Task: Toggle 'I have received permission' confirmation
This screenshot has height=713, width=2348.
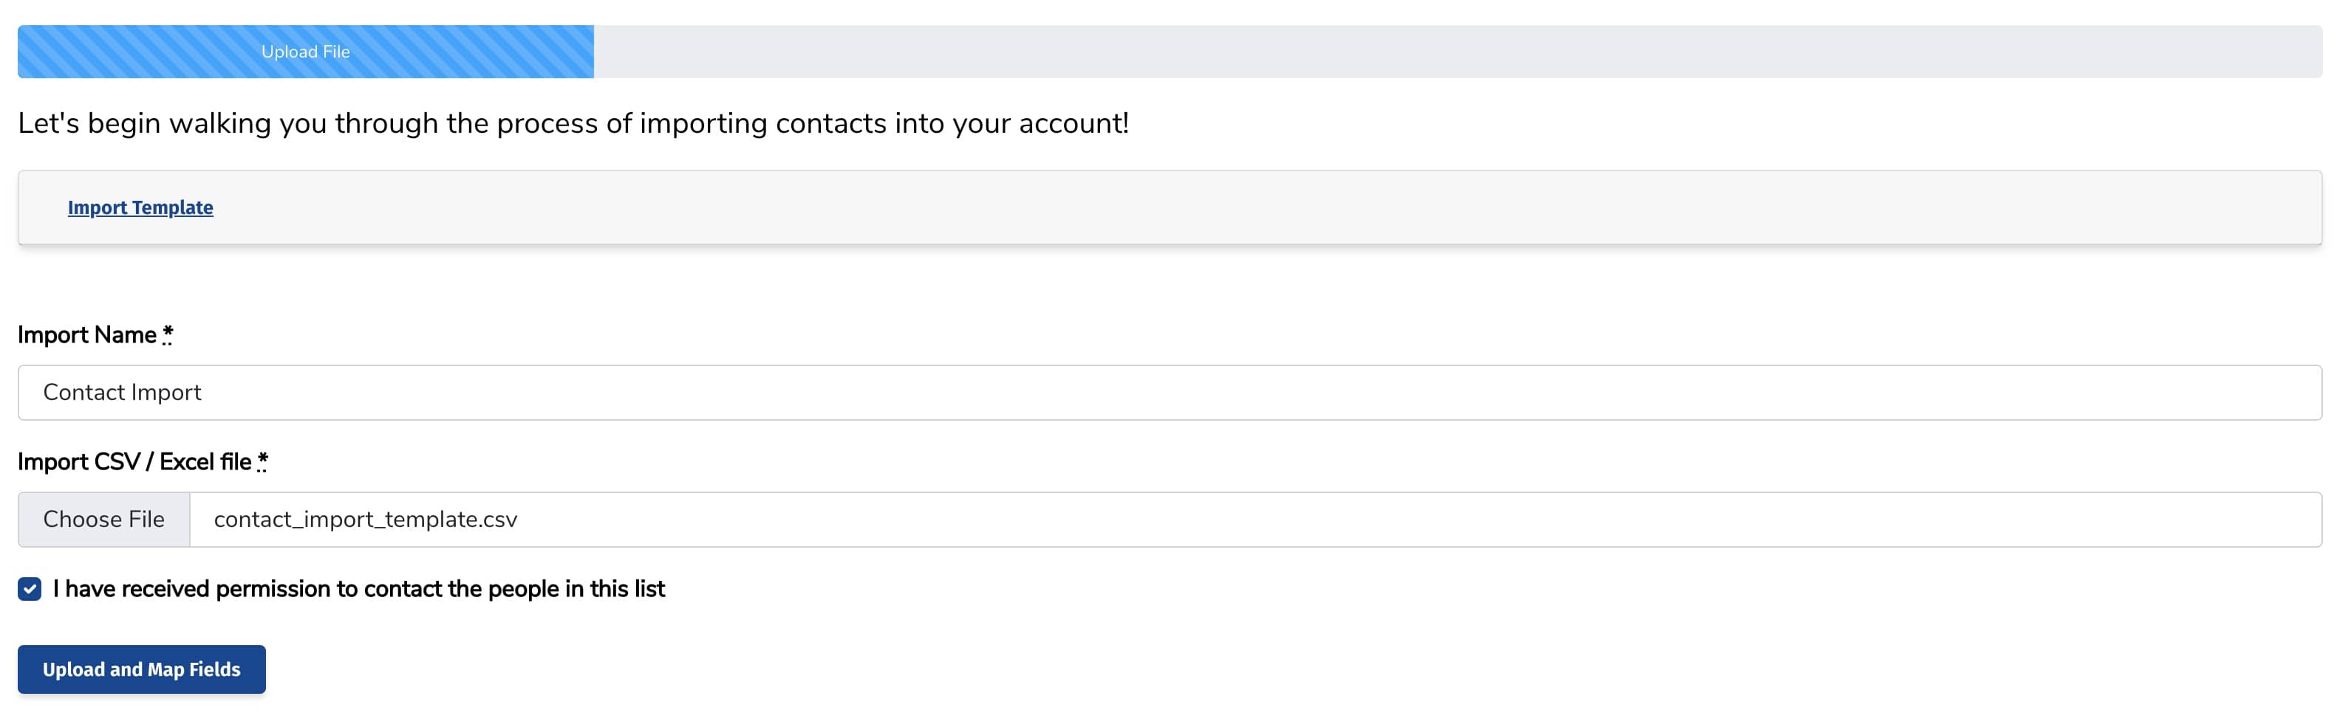Action: tap(29, 589)
